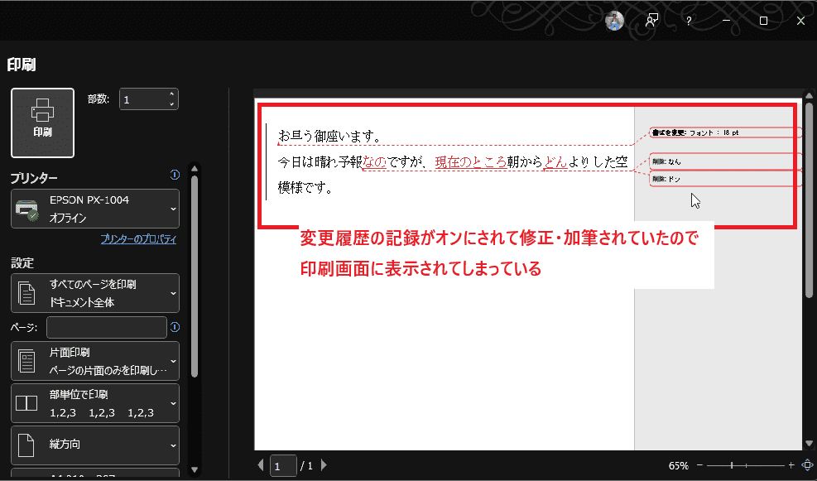Click the zoom out minus button

[x=699, y=465]
